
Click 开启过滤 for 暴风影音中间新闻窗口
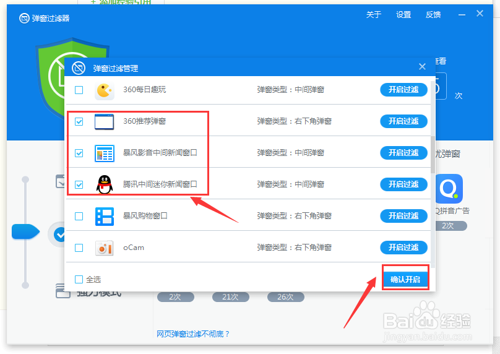tap(403, 153)
